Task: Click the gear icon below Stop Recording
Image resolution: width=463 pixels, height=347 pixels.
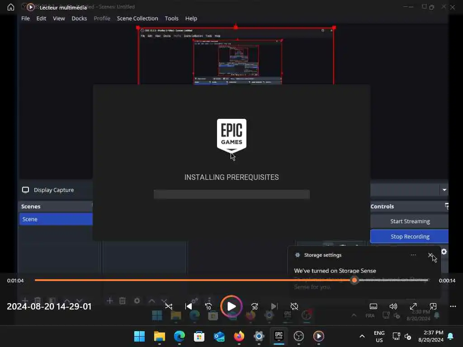Action: click(x=444, y=252)
